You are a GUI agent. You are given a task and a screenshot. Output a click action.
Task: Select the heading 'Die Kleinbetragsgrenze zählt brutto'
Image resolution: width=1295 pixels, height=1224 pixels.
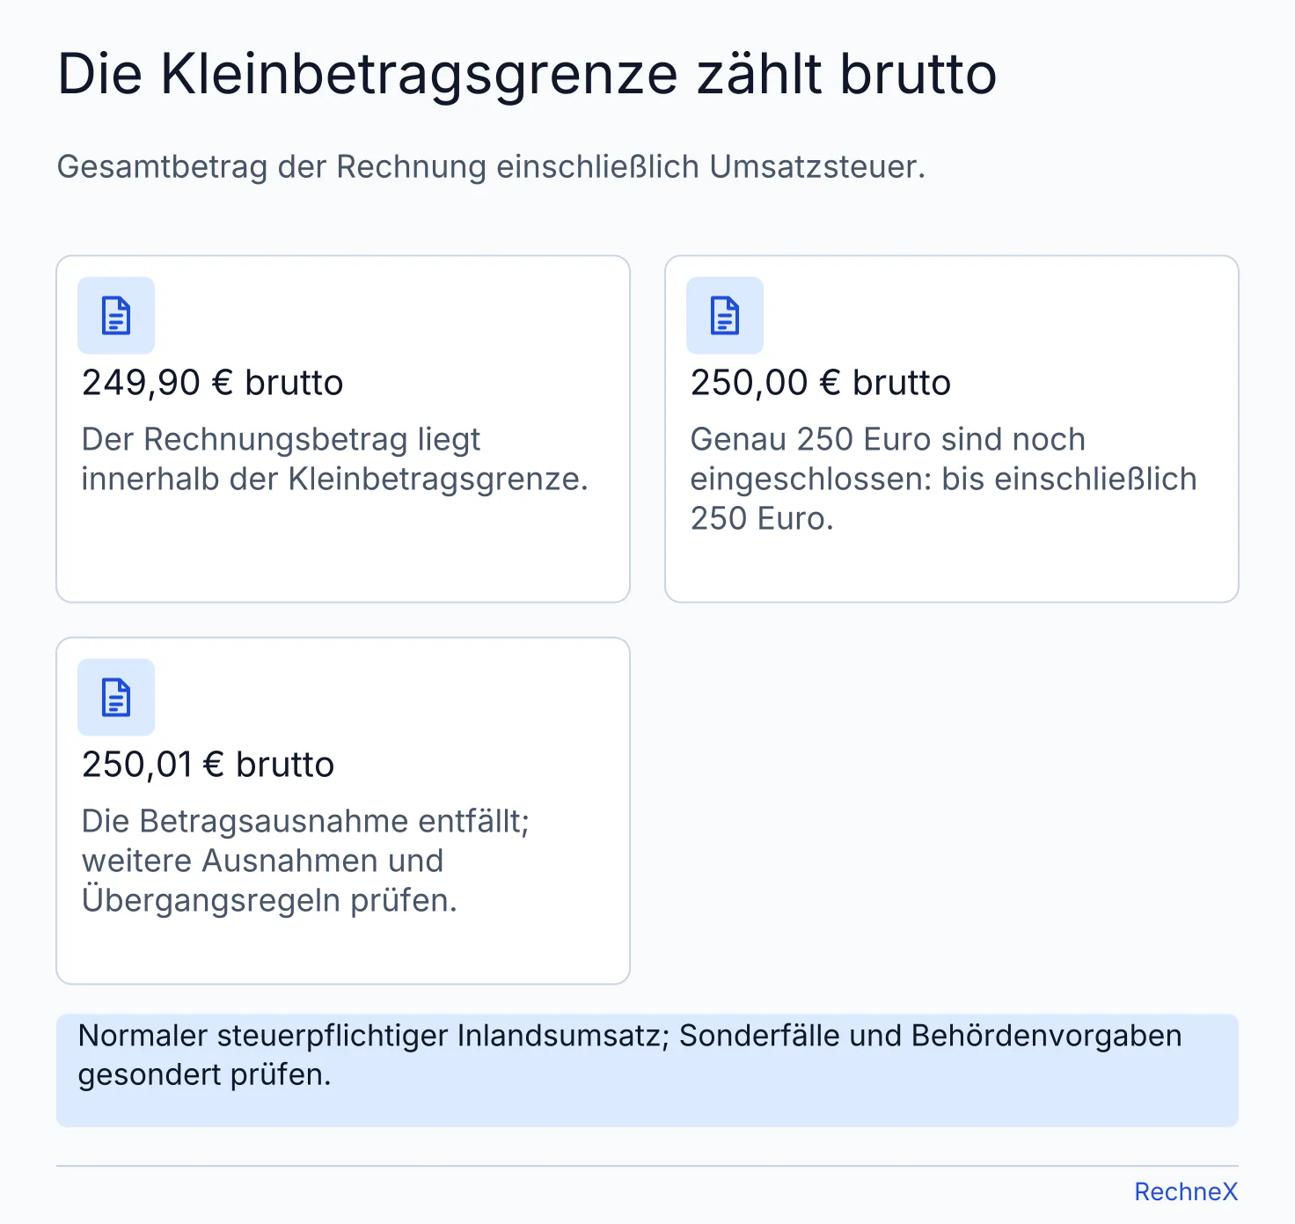pos(527,74)
